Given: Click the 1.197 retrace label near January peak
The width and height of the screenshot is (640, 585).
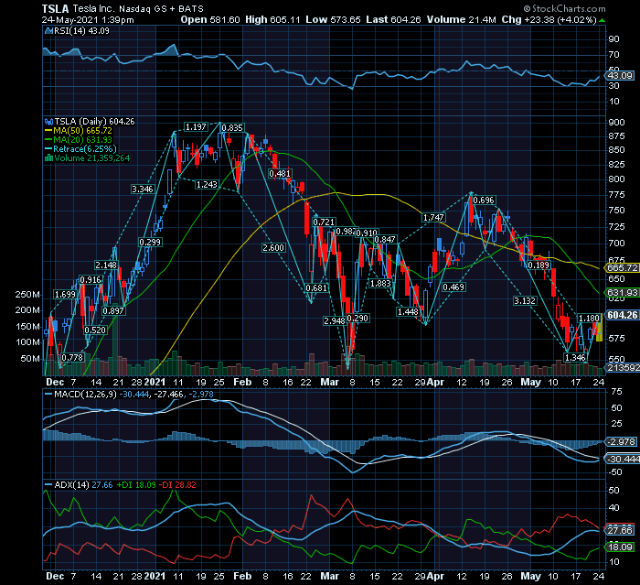Looking at the screenshot, I should [x=196, y=126].
